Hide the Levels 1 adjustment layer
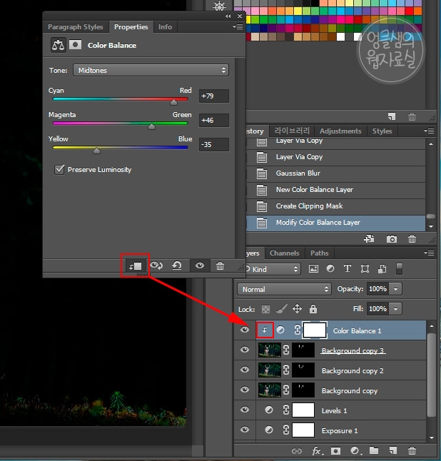The width and height of the screenshot is (441, 461). coord(245,410)
